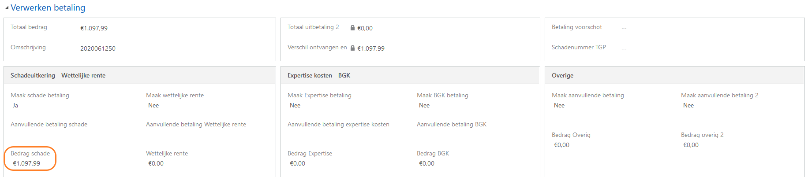Edit the Schadenummer TGP empty field
Screen dimensions: 808x177
(x=624, y=48)
